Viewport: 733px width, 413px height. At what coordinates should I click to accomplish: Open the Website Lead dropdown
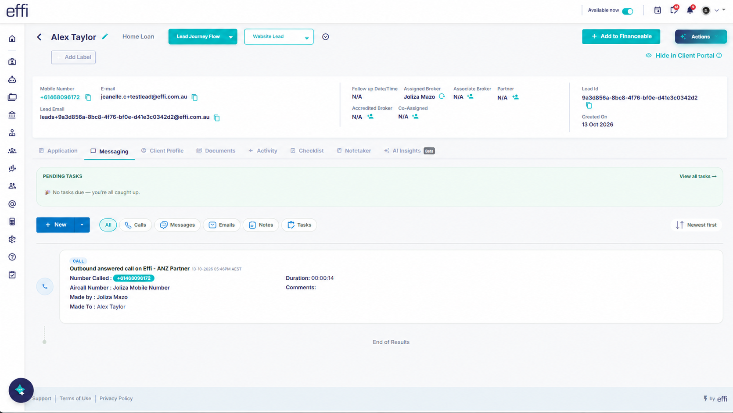(279, 37)
